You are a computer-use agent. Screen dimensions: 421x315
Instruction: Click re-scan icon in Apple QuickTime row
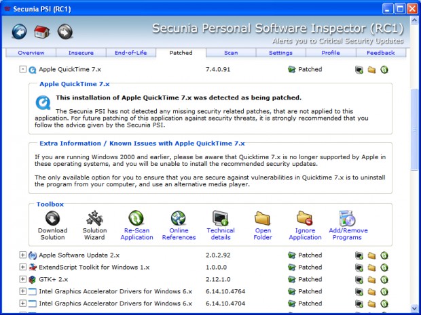tap(384, 70)
